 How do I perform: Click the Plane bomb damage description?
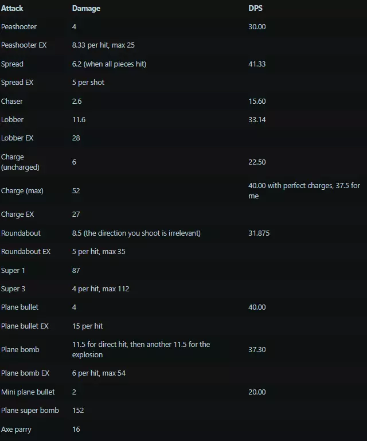coord(140,349)
